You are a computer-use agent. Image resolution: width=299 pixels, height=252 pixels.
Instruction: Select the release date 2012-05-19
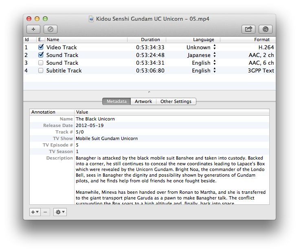(90, 125)
